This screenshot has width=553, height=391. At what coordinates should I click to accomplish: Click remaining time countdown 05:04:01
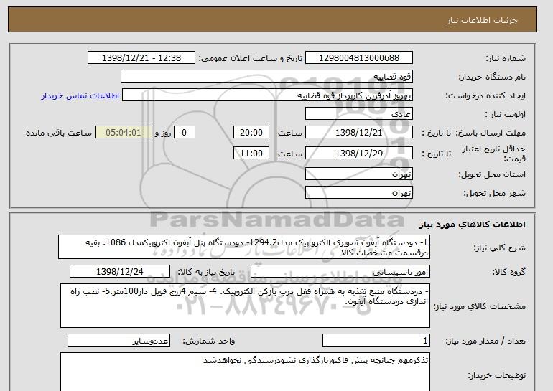[x=124, y=133]
